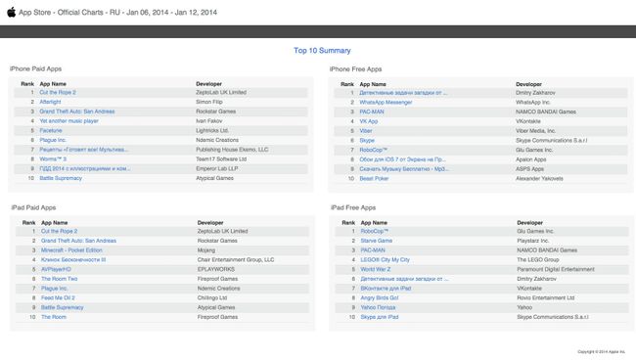Click the iPad Free Apps section heading
Image resolution: width=636 pixels, height=360 pixels.
[353, 207]
